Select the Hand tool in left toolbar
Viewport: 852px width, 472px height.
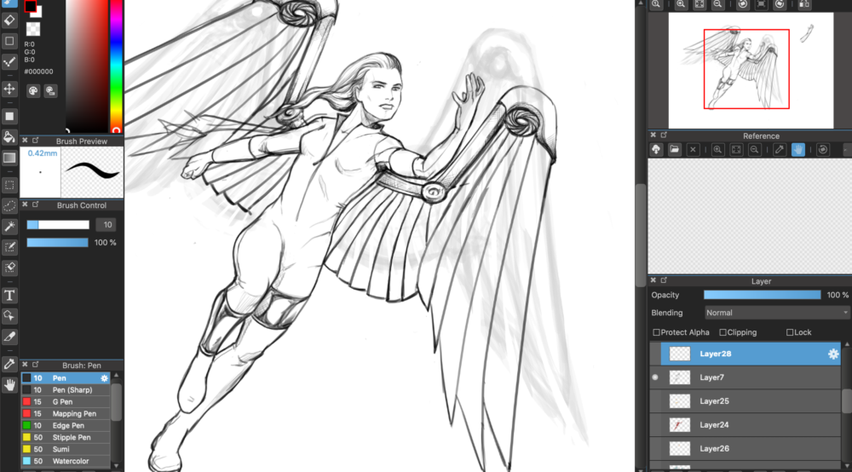click(x=9, y=385)
